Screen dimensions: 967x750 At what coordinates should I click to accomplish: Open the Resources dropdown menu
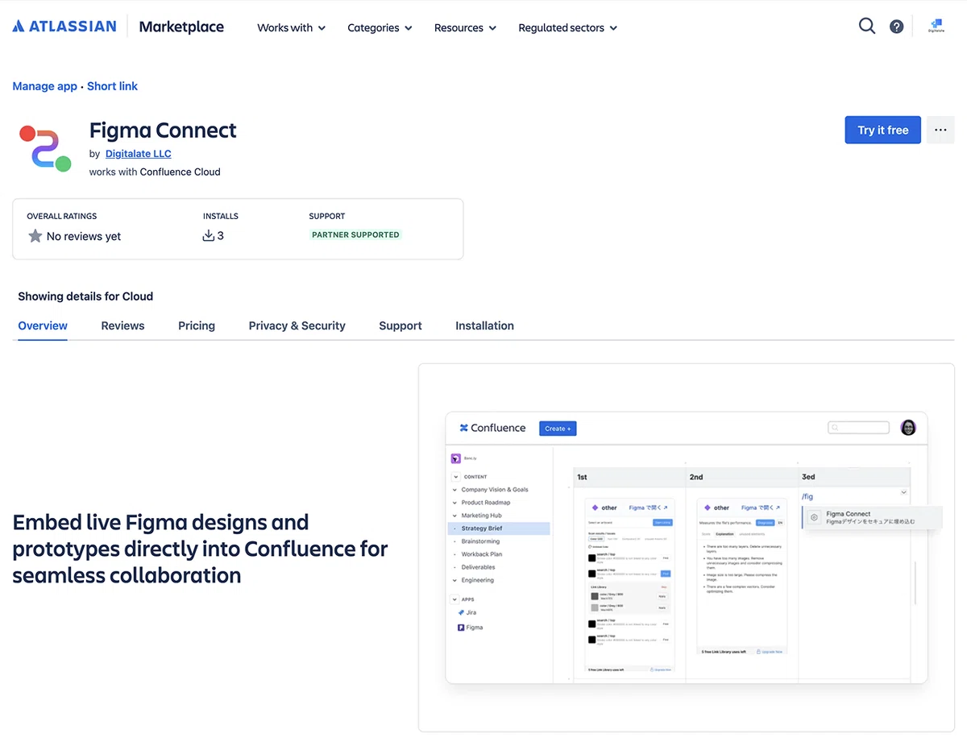point(465,27)
